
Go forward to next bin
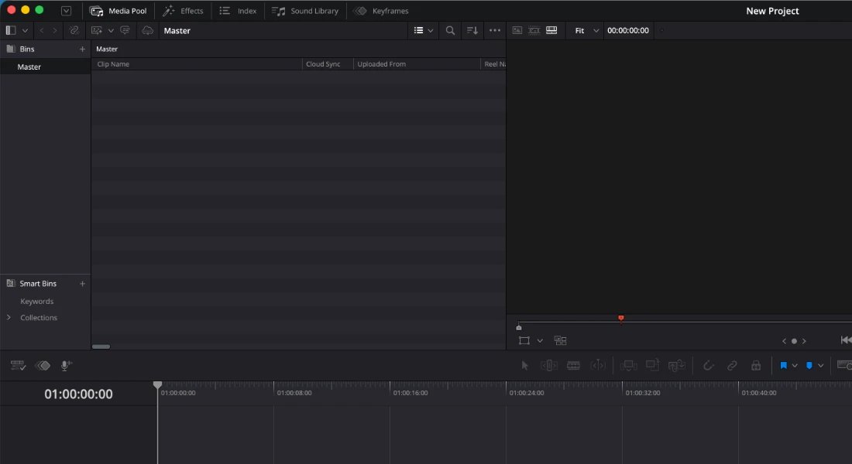point(55,31)
